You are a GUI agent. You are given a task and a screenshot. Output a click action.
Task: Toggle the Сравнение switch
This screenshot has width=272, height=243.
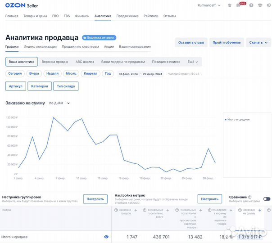pos(267,199)
